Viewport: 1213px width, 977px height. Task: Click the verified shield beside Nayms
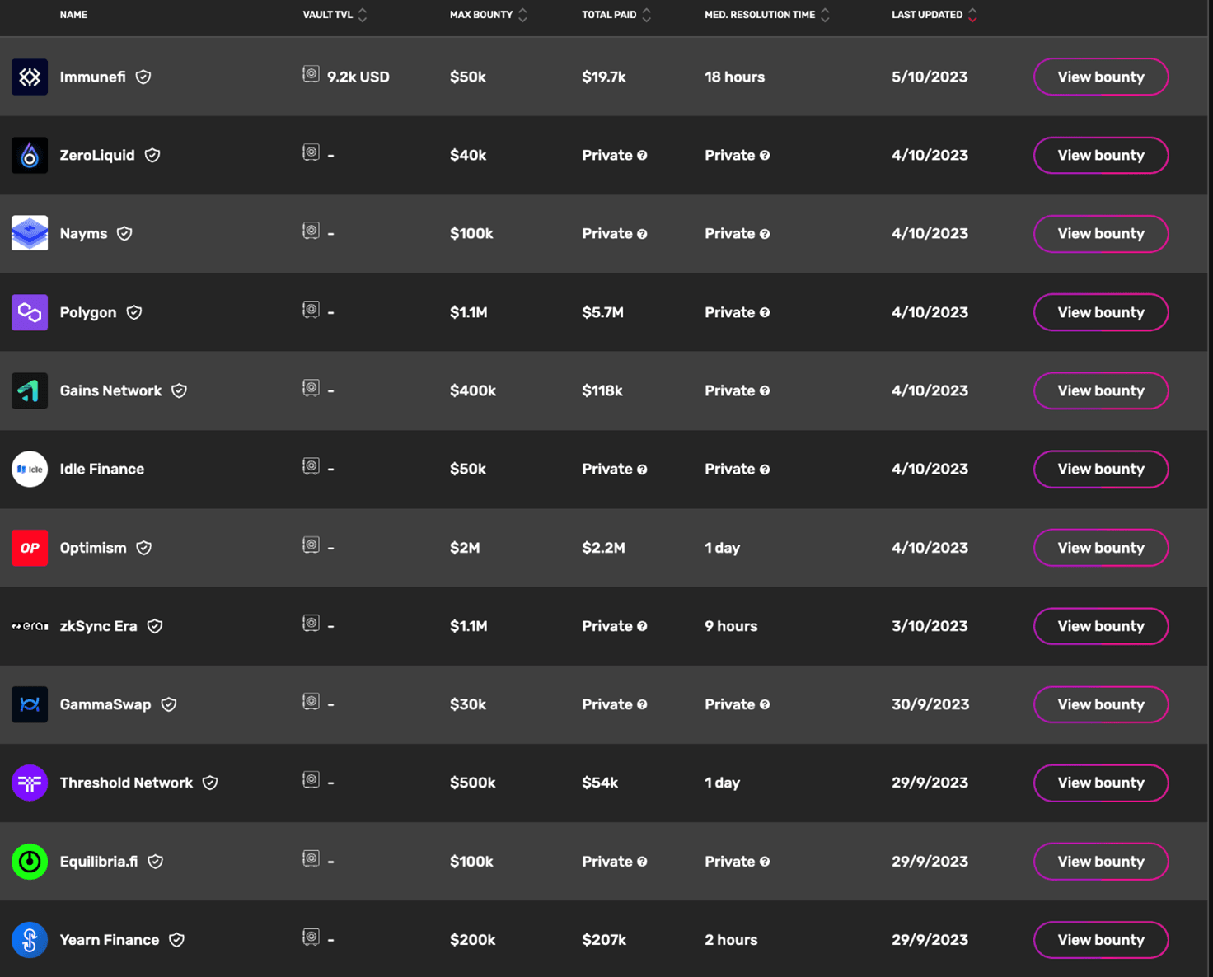(x=124, y=234)
